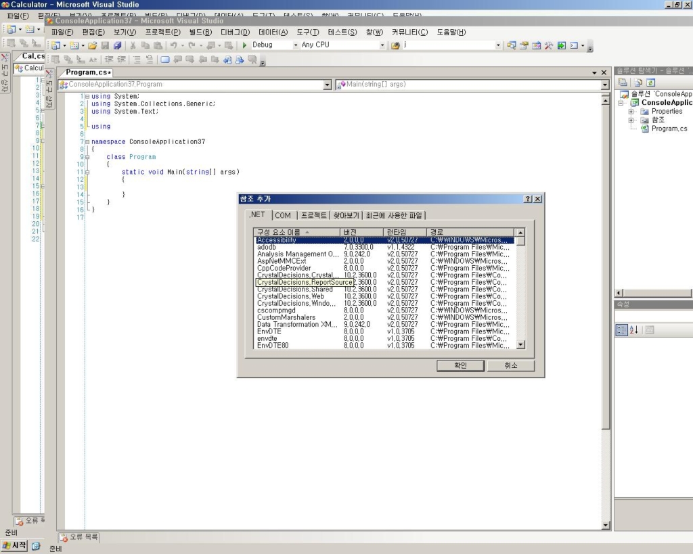Open Properties Window toolbar icon
Viewport: 693px width, 554px height.
(x=524, y=45)
